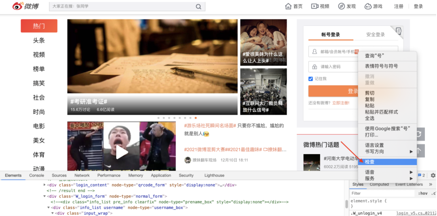Image resolution: width=437 pixels, height=216 pixels.
Task: Click the Weibo logo
Action: [x=26, y=6]
